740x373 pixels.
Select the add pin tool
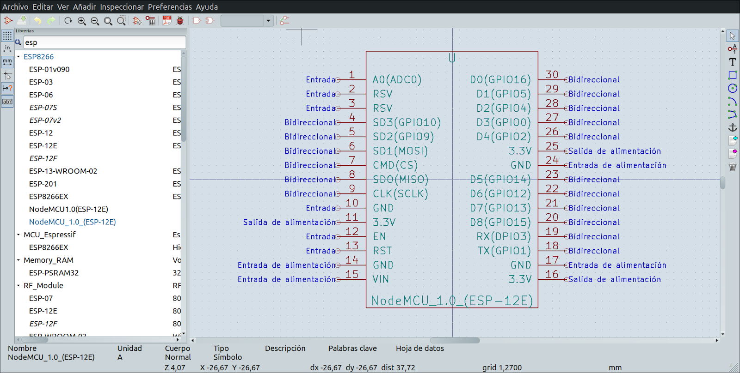tap(733, 48)
